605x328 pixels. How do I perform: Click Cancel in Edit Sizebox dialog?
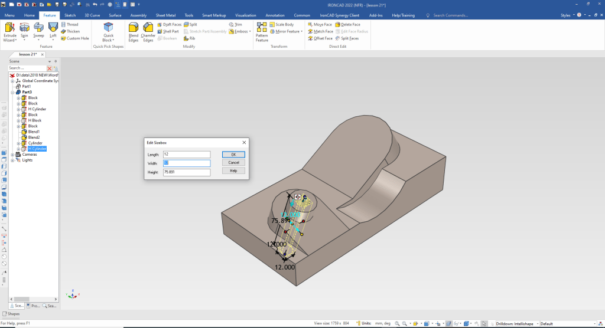click(x=233, y=162)
